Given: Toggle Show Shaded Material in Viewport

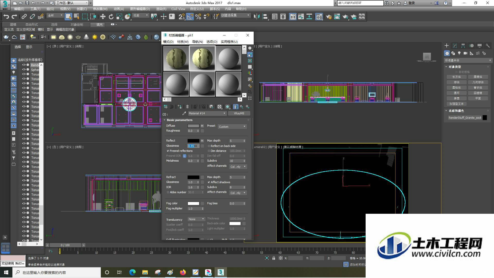Looking at the screenshot, I should click(x=227, y=107).
